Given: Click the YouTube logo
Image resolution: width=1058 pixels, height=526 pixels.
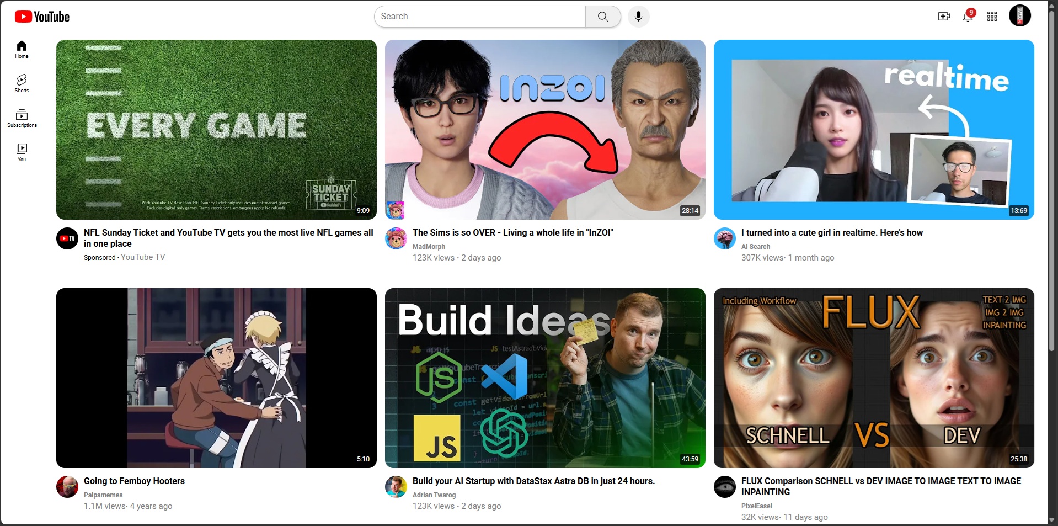Looking at the screenshot, I should click(42, 17).
